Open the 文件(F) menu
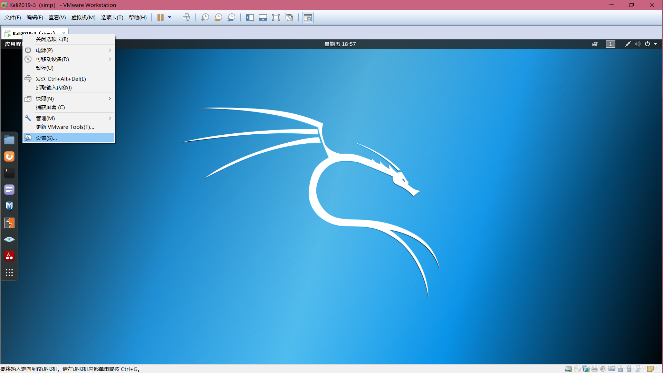The height and width of the screenshot is (373, 663). pos(13,18)
